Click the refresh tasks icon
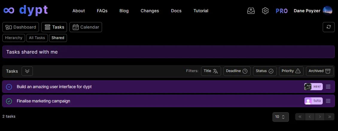 328,27
